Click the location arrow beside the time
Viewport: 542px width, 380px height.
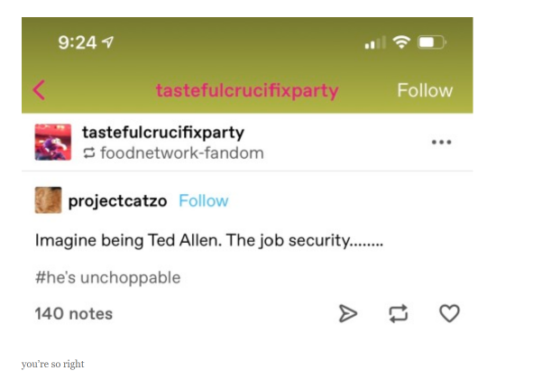pyautogui.click(x=109, y=42)
